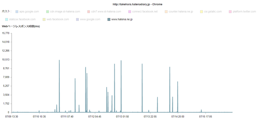Show the counter.hatena.ne.jp host series
This screenshot has width=258, height=120.
pyautogui.click(x=181, y=12)
